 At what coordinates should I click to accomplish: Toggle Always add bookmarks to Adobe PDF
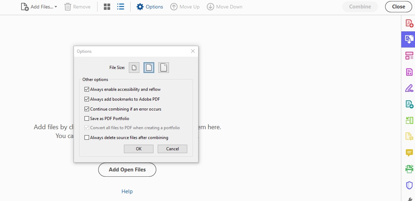87,99
